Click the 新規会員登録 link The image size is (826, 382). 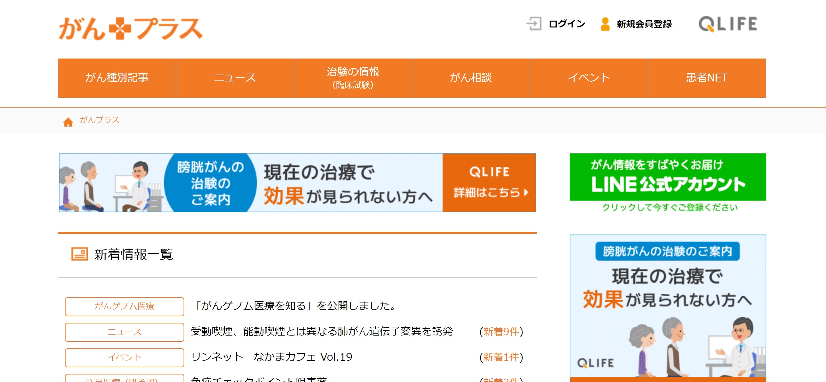(644, 24)
